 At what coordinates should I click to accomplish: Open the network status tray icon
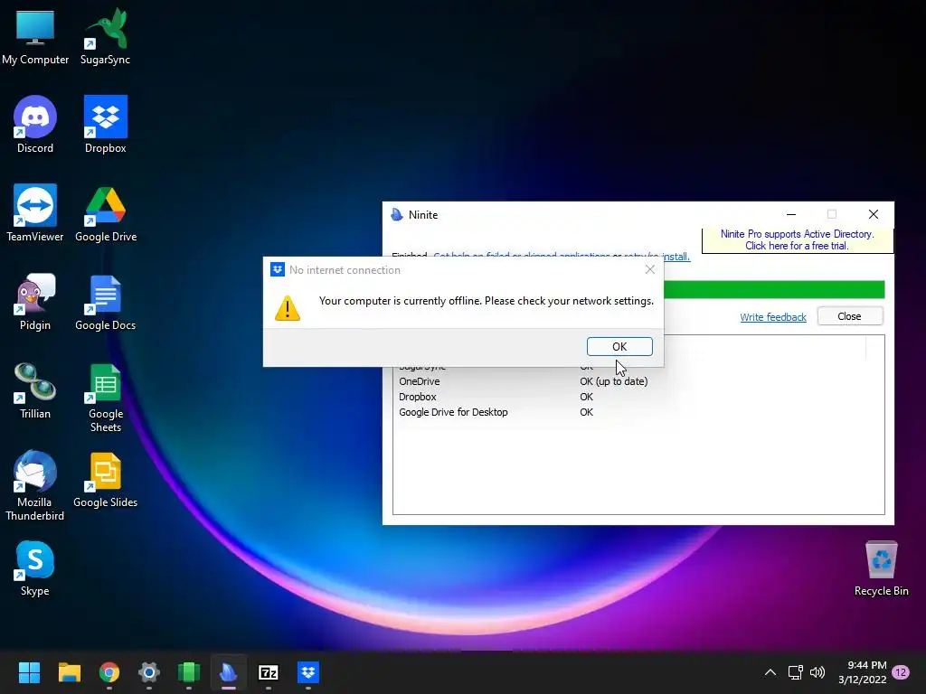point(795,672)
